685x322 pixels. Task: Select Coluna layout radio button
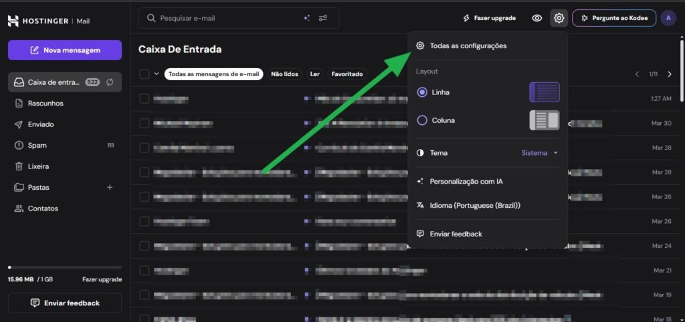[x=422, y=120]
